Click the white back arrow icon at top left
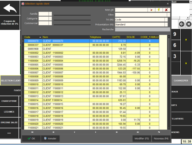Viewport: 192px width, 145px height. pos(10,8)
